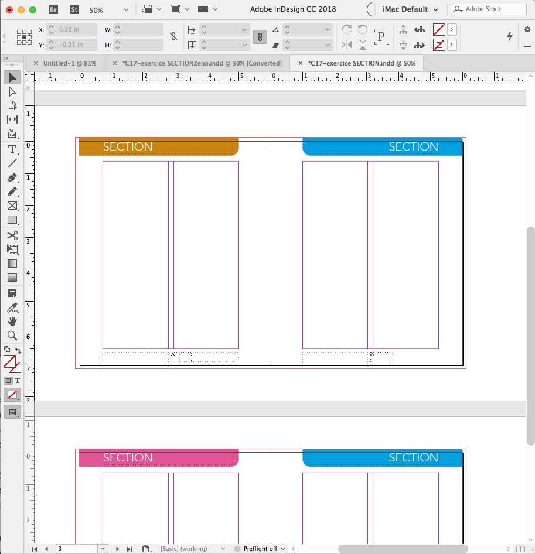
Task: Open the iMac Default workspace switcher
Action: pyautogui.click(x=410, y=9)
